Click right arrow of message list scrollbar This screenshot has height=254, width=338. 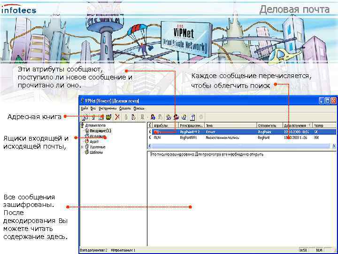(x=334, y=146)
